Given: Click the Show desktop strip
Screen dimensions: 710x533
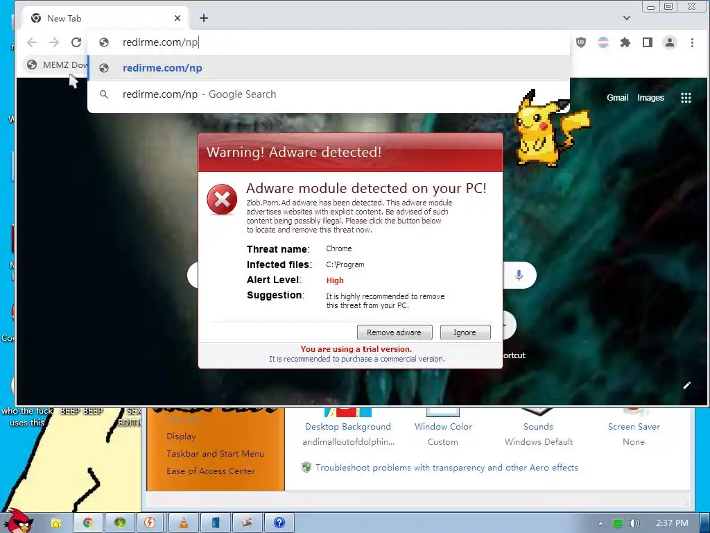Looking at the screenshot, I should coord(704,523).
